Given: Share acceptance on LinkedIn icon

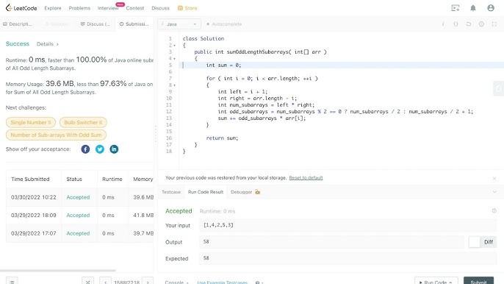Looking at the screenshot, I should 114,149.
